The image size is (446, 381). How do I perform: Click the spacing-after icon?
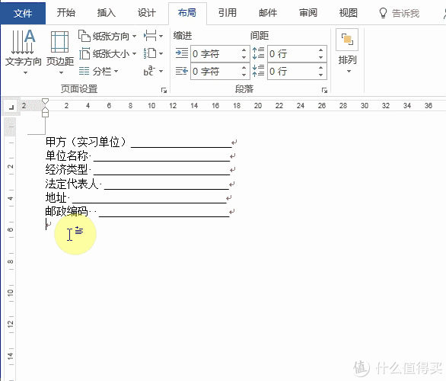(x=258, y=71)
